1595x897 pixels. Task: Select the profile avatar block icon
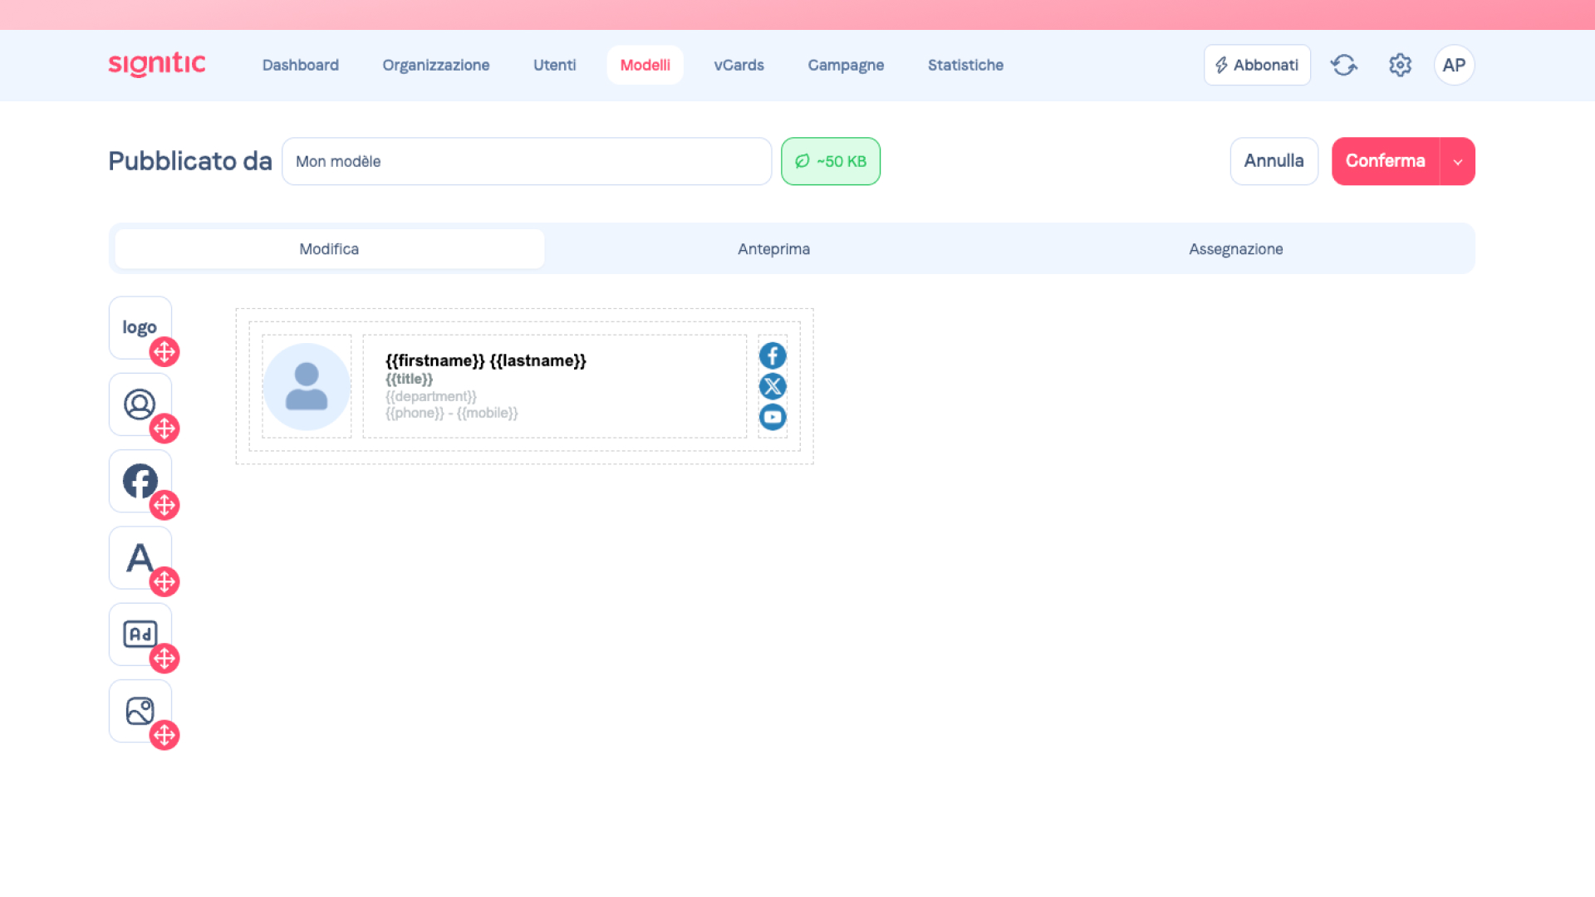[x=140, y=404]
